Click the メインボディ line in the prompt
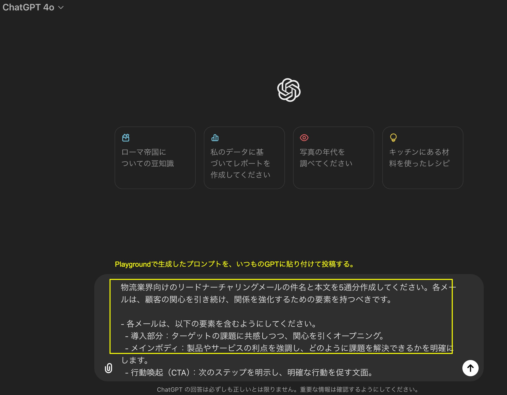The width and height of the screenshot is (507, 395). click(x=289, y=354)
